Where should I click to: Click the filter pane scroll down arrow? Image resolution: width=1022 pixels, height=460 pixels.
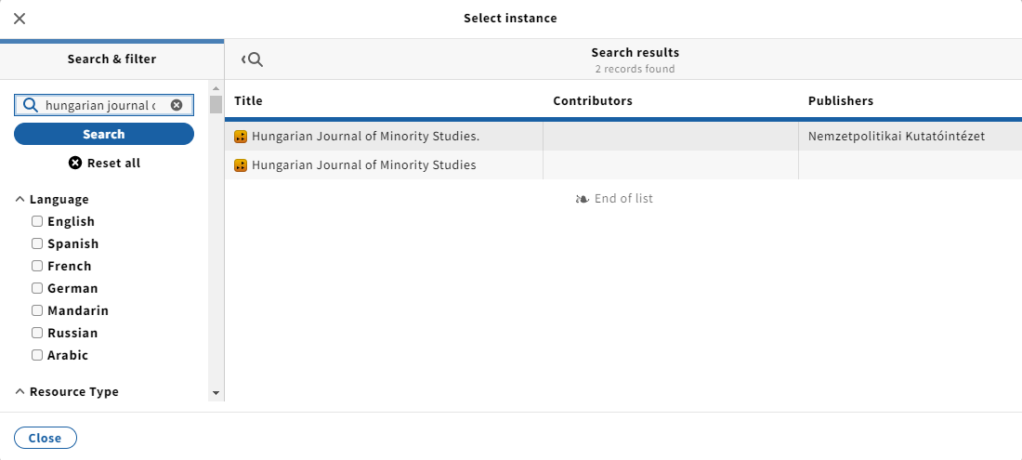(216, 393)
